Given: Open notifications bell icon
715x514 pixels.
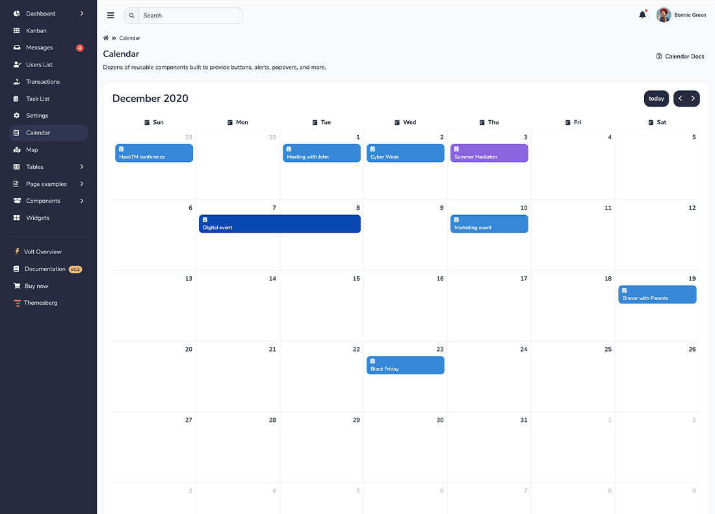Looking at the screenshot, I should click(x=642, y=14).
